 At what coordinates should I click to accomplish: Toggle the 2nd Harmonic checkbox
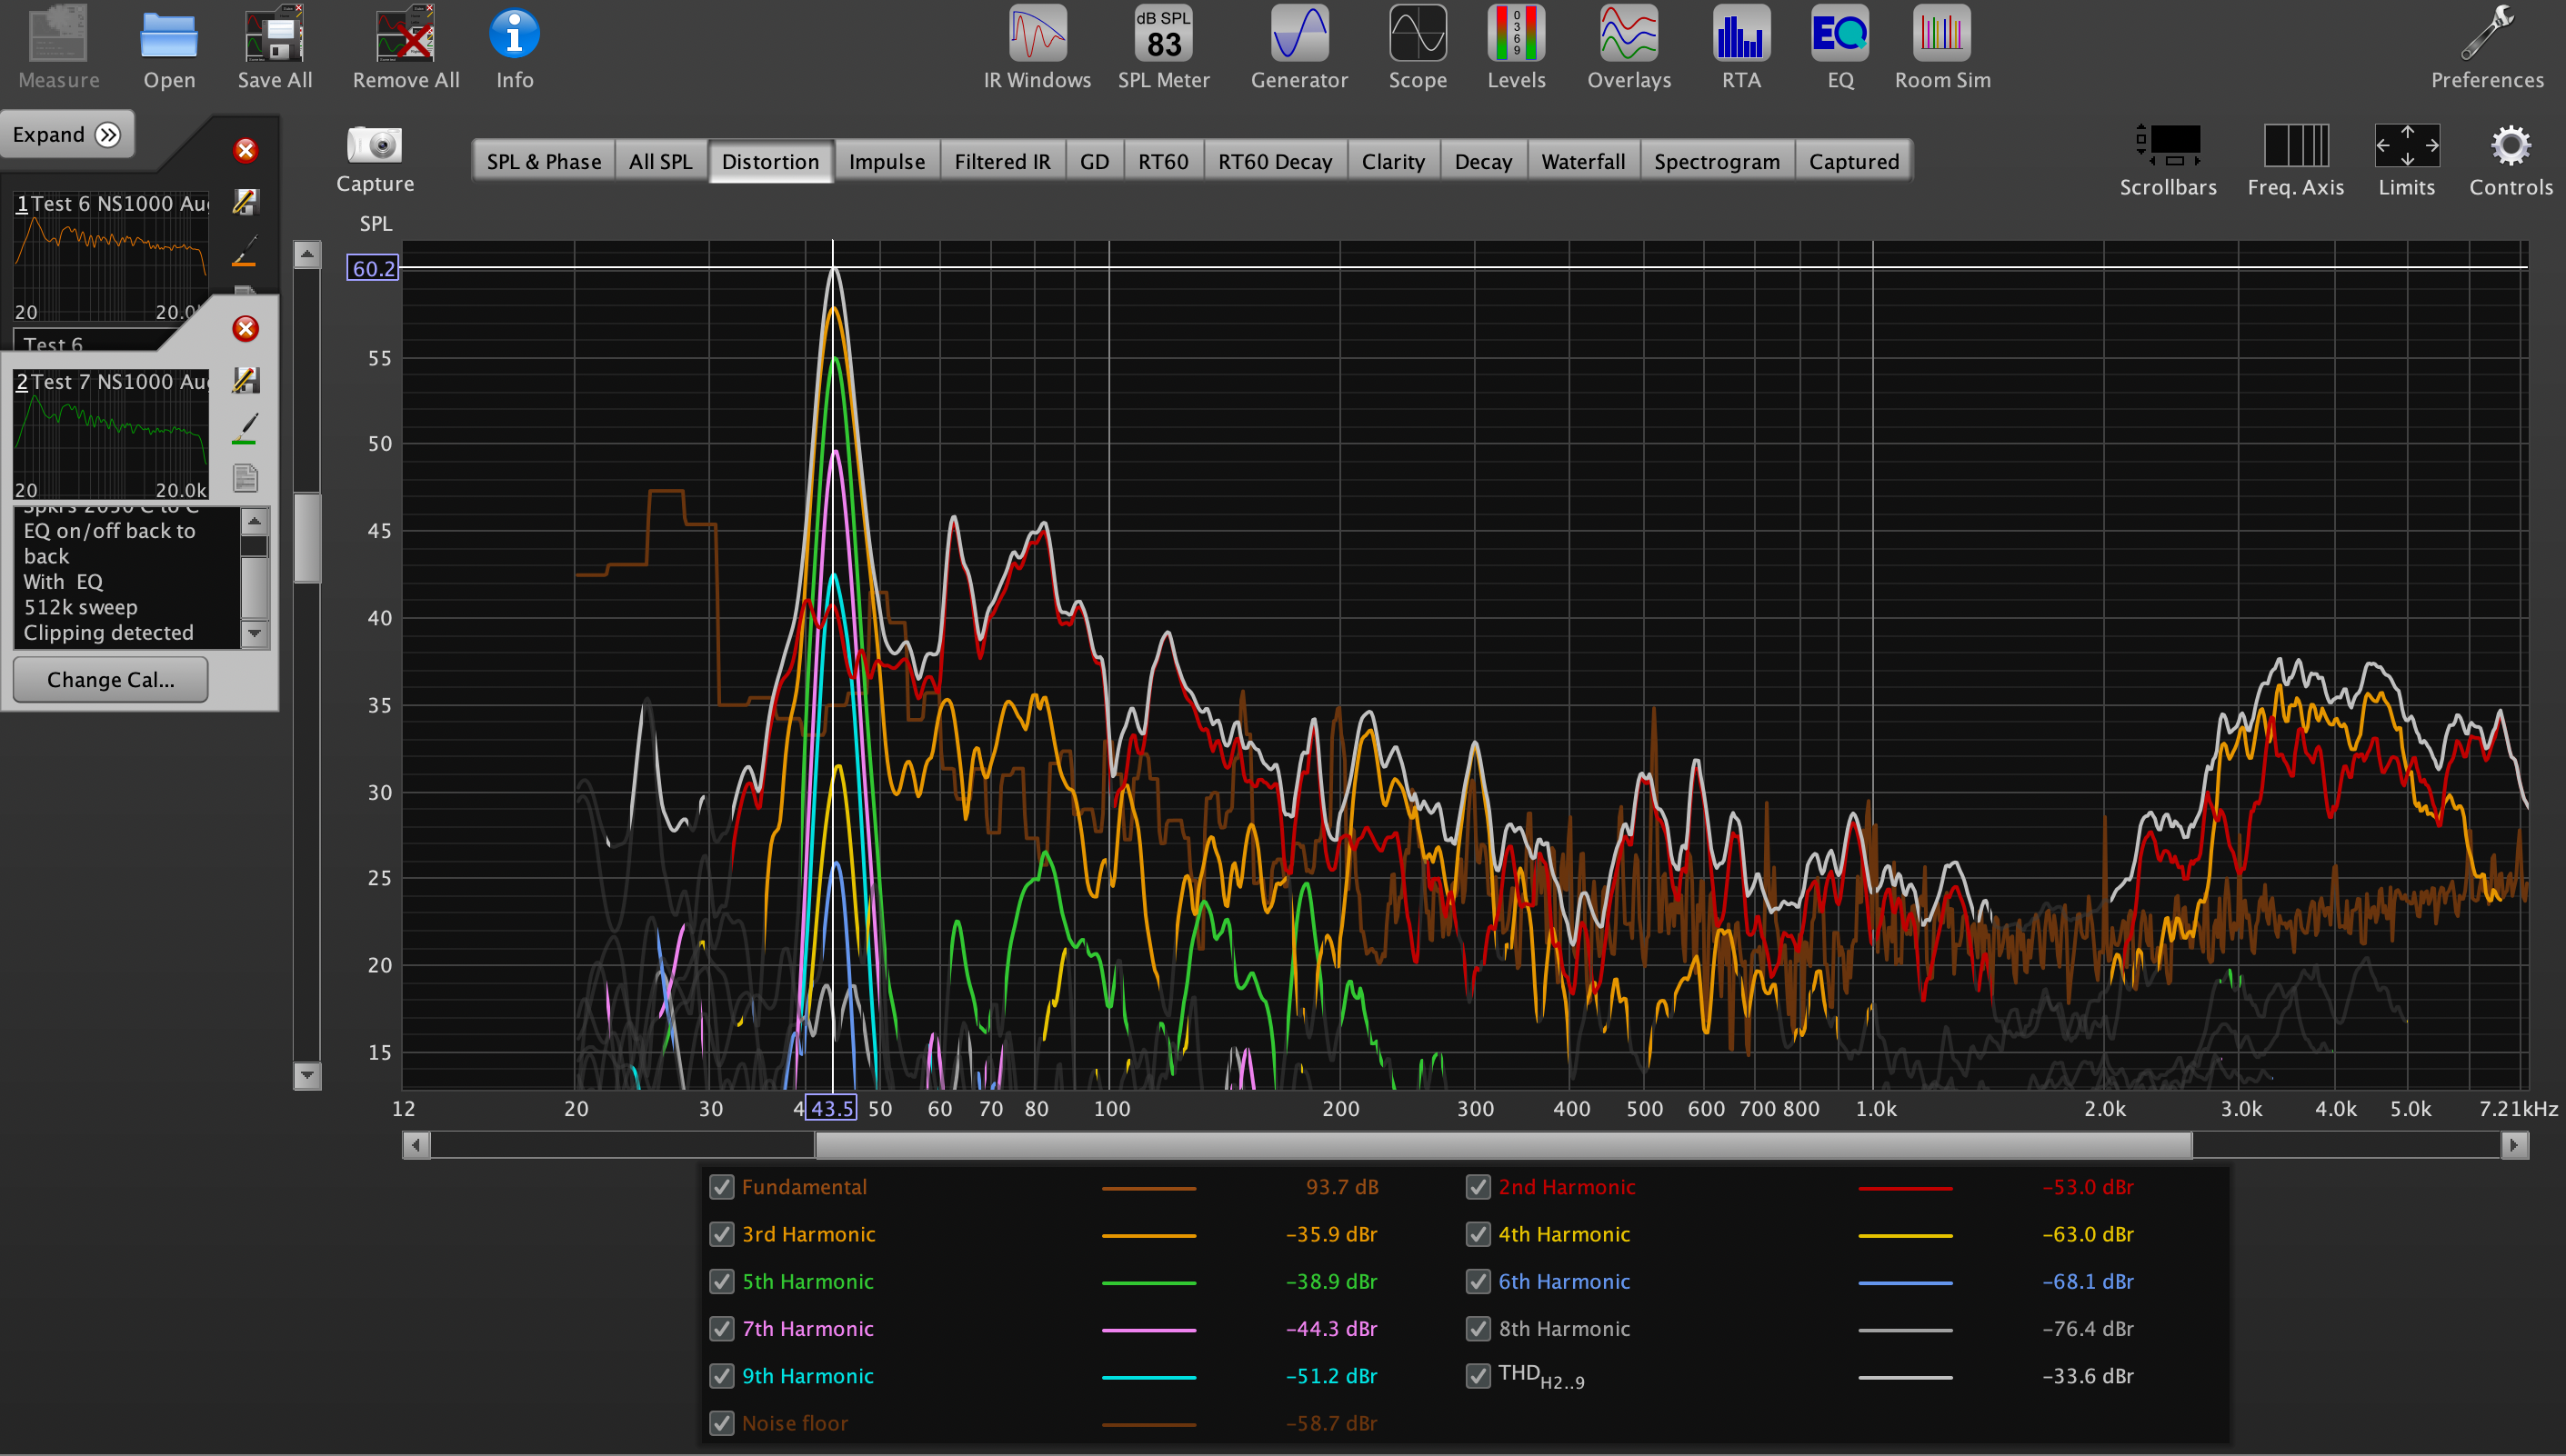click(x=1478, y=1187)
